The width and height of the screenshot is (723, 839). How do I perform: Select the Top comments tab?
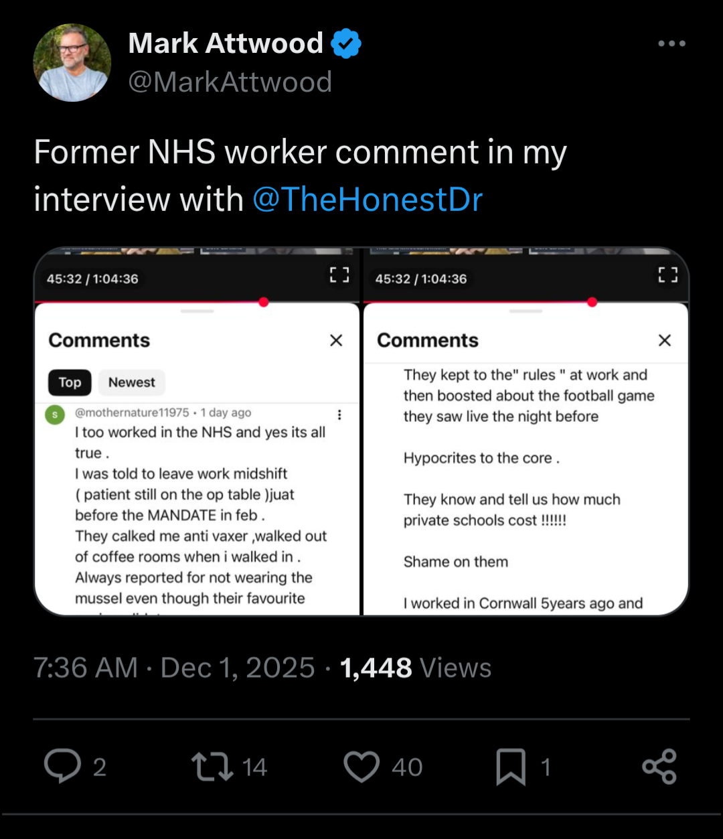click(70, 382)
